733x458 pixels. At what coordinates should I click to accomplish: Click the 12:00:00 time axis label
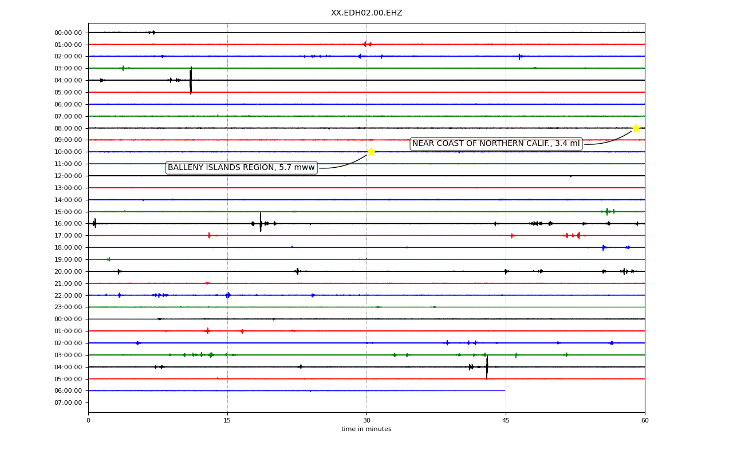coord(68,176)
